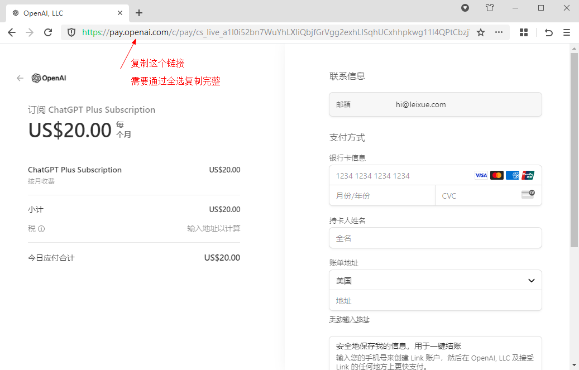Click the page reload icon
Screen dimensions: 579x370
[x=48, y=32]
